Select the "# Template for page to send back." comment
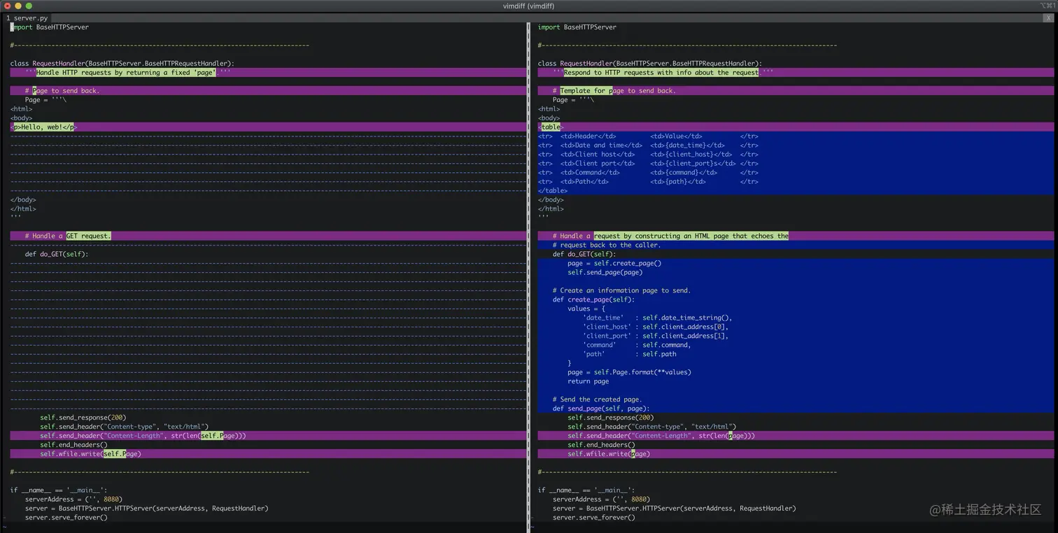 click(614, 90)
